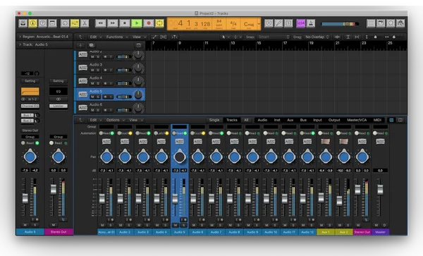Open the Tracks area Edit menu
Image resolution: width=423 pixels, height=256 pixels.
[x=95, y=37]
